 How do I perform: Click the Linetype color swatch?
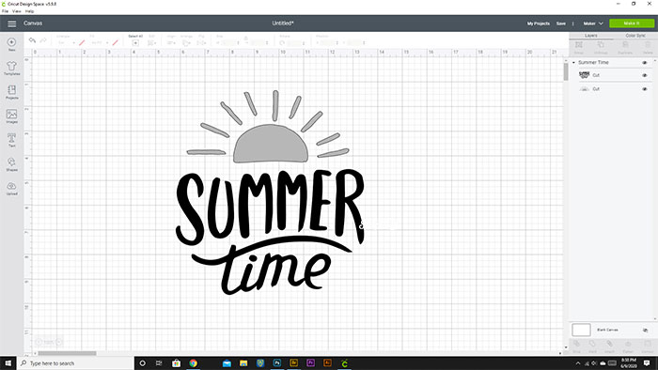click(82, 43)
